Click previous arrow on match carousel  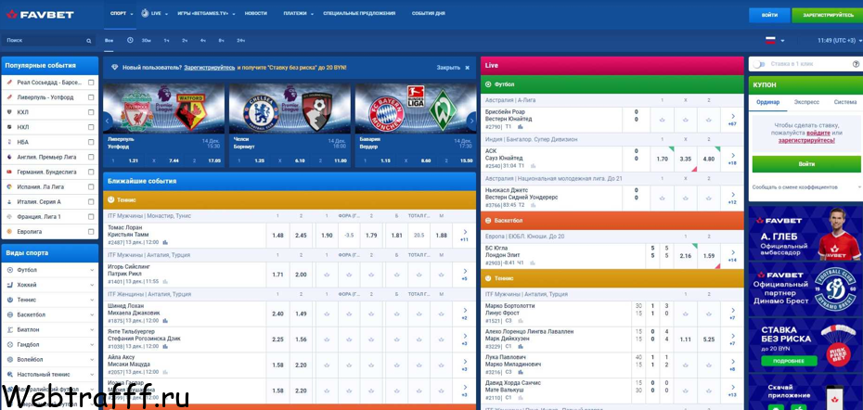(108, 122)
